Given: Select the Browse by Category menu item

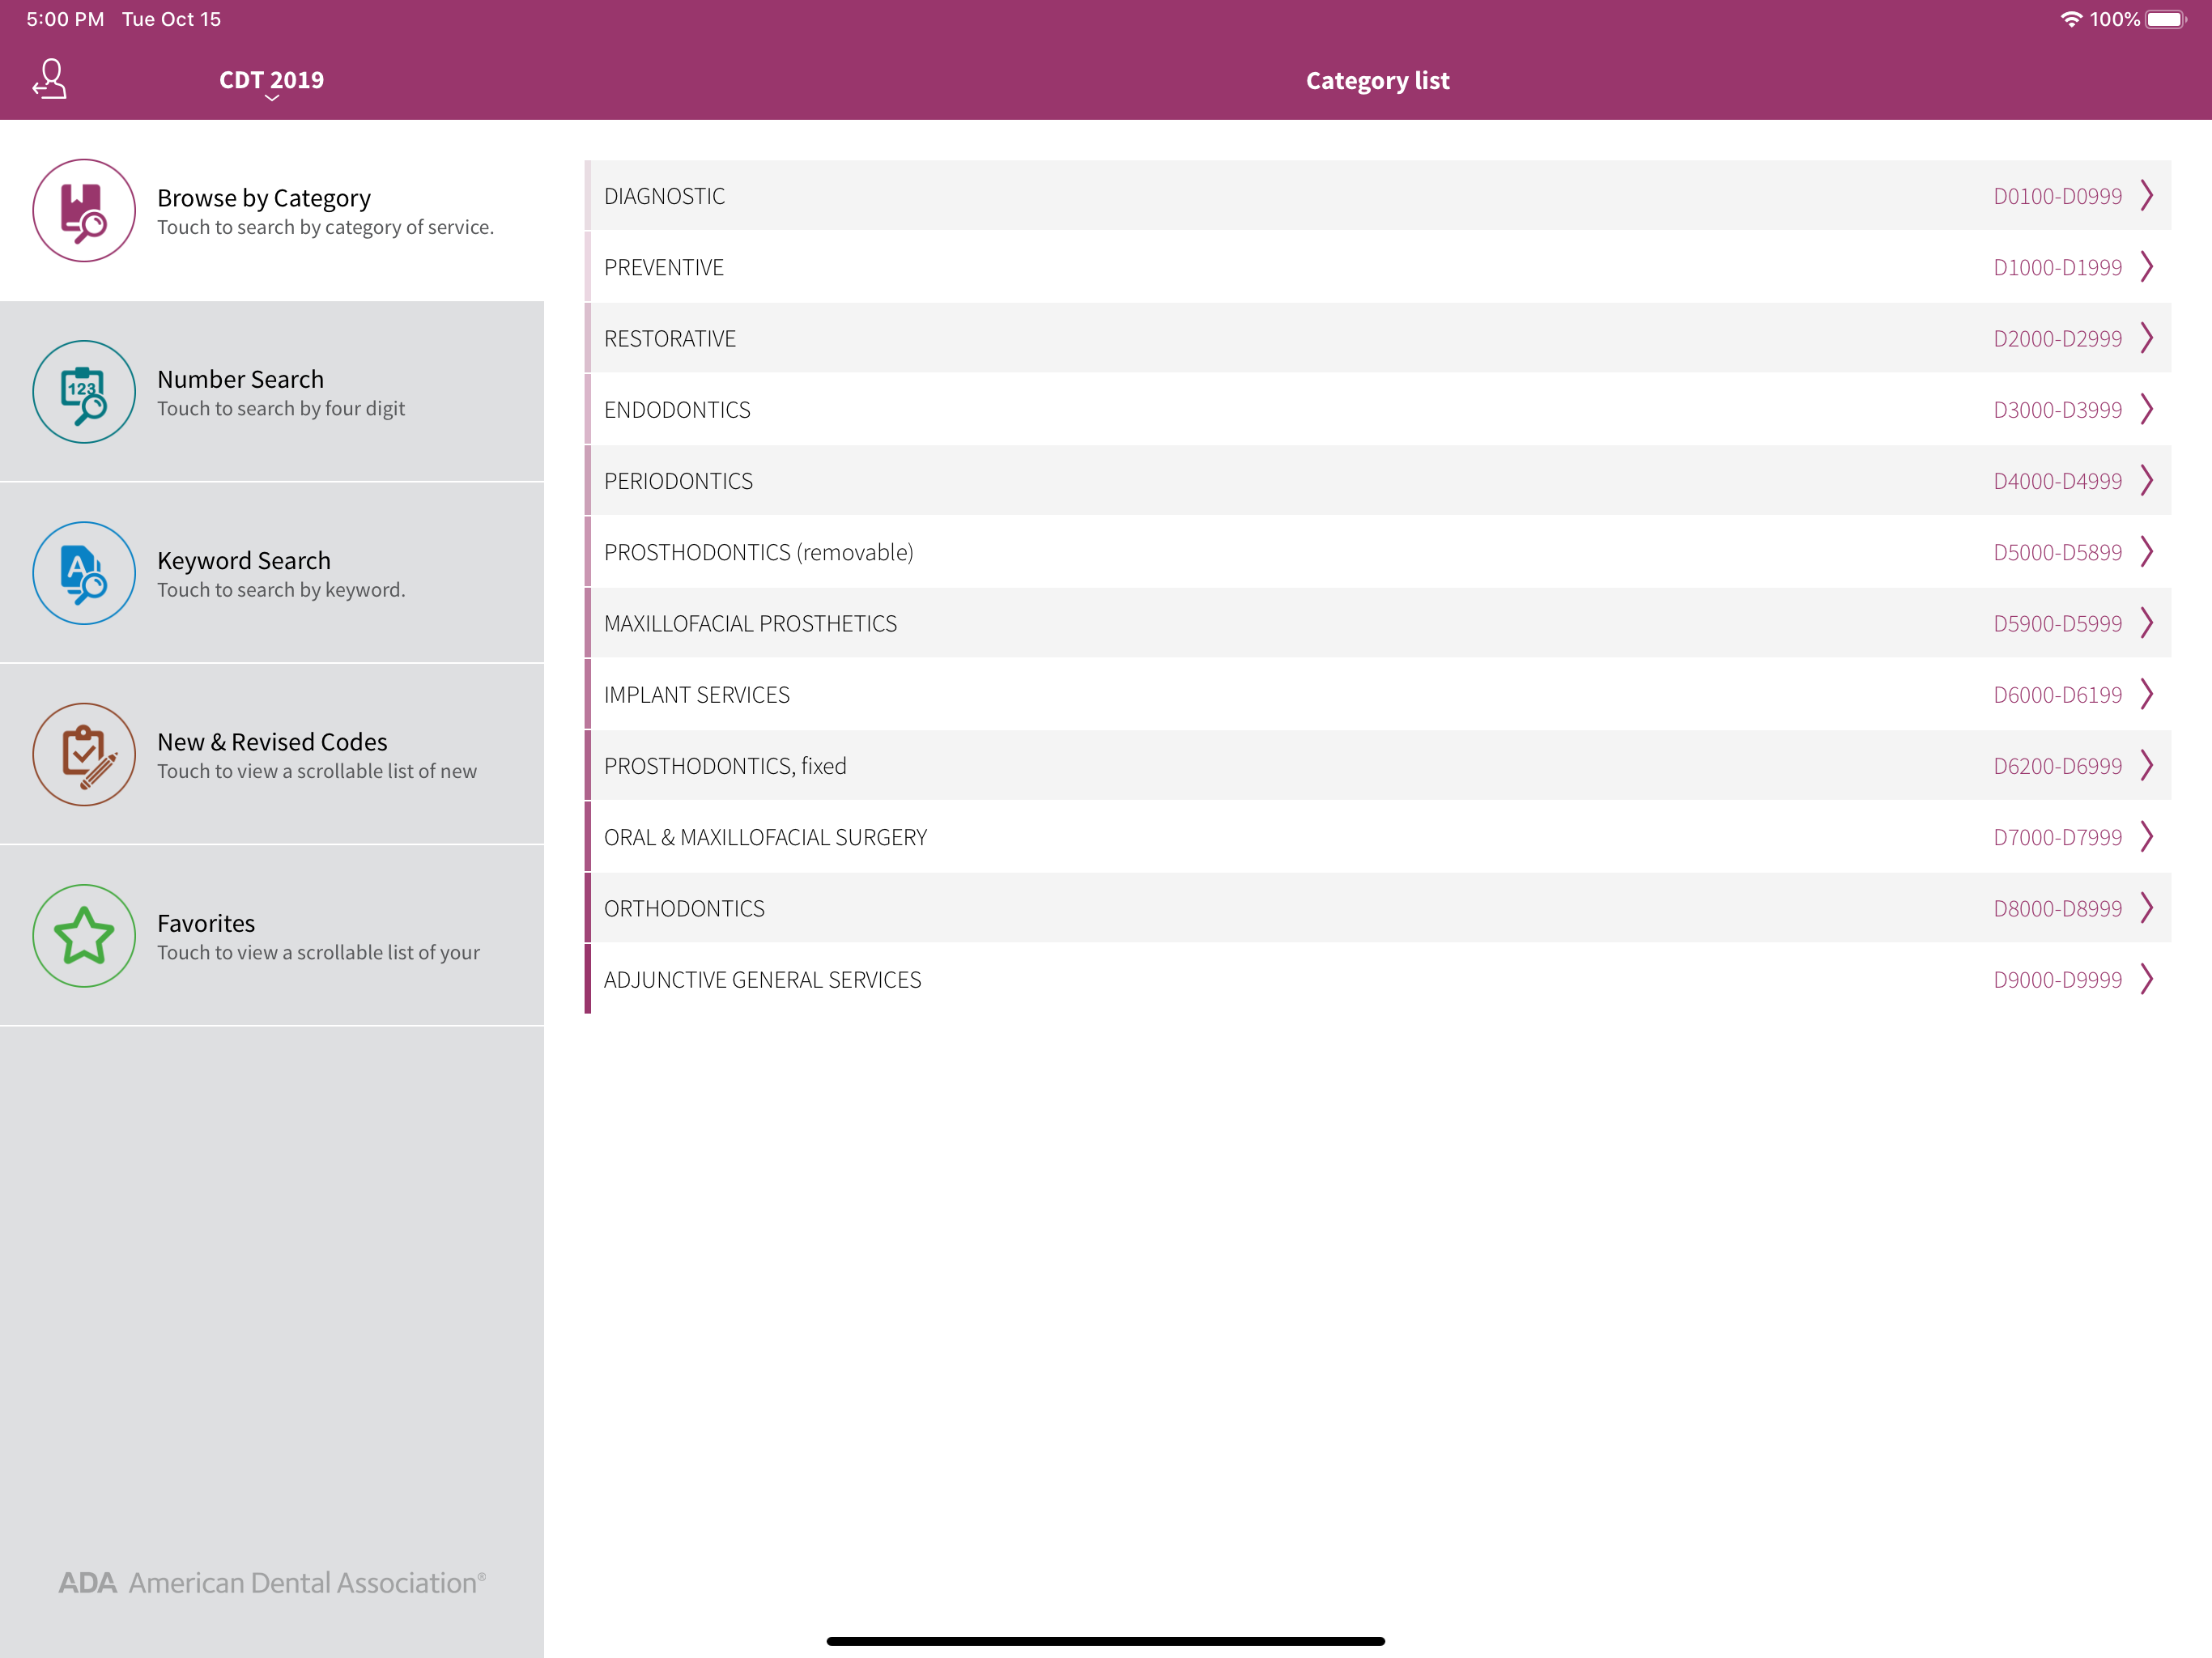Looking at the screenshot, I should pos(272,211).
